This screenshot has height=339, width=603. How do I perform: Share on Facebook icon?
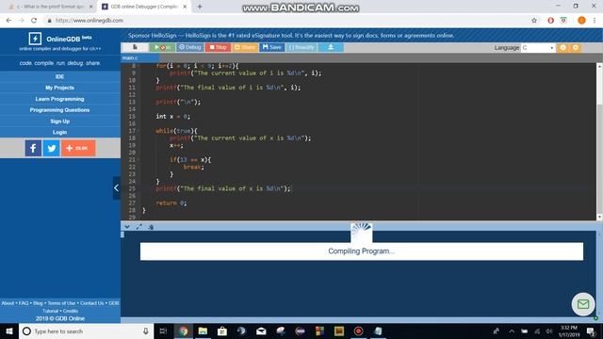coord(33,148)
